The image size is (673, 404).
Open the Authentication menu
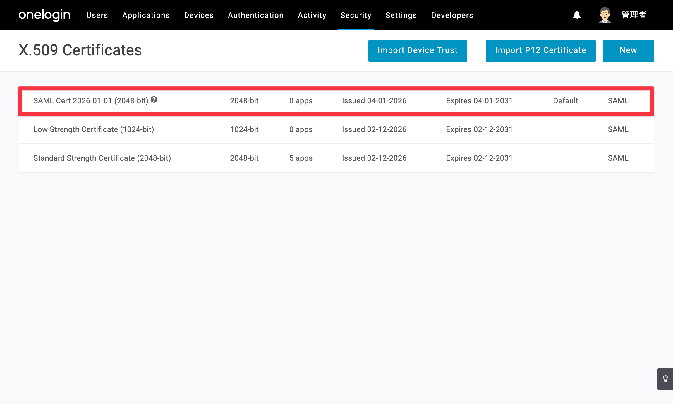tap(256, 15)
